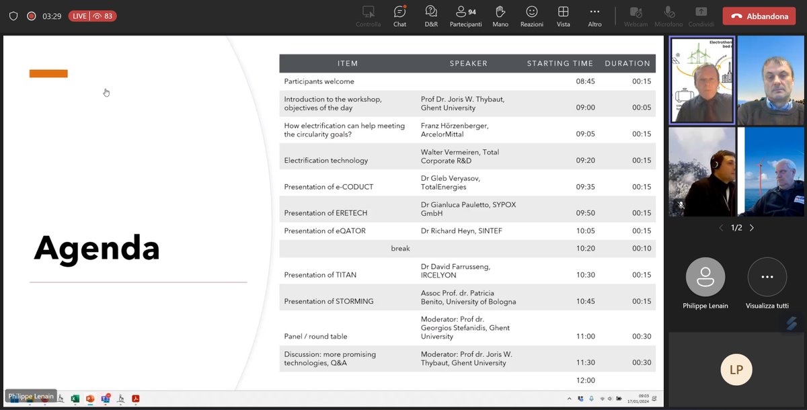Click the blue floating widget icon
Screen dimensions: 807x410
pyautogui.click(x=792, y=324)
